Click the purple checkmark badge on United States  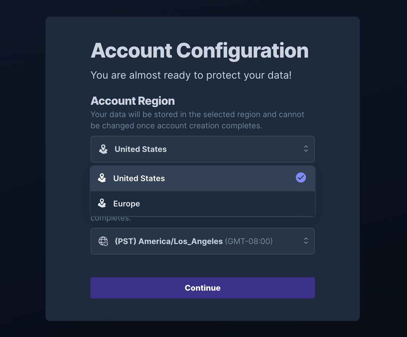tap(301, 177)
